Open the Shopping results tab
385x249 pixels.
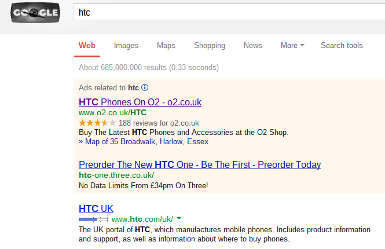tap(210, 45)
